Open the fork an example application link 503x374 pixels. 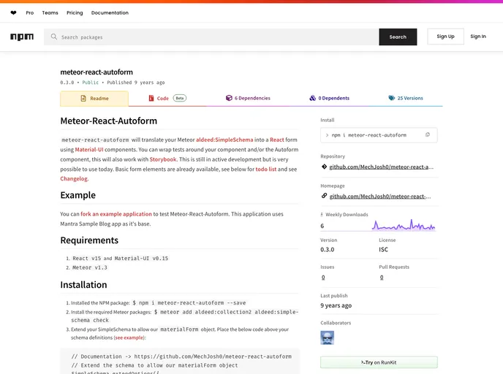click(x=116, y=214)
